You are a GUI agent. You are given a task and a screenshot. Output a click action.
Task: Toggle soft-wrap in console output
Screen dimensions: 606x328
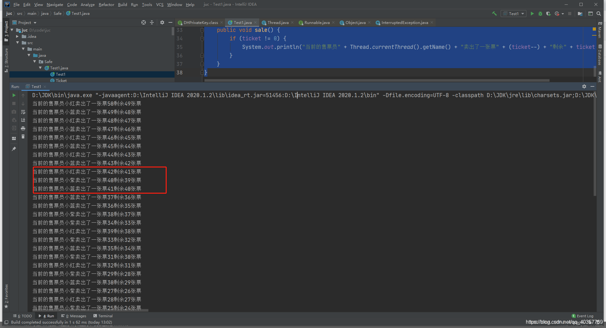[23, 112]
